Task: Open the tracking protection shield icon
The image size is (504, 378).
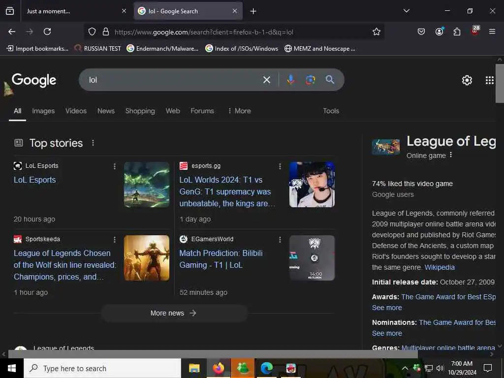Action: (92, 32)
